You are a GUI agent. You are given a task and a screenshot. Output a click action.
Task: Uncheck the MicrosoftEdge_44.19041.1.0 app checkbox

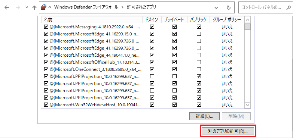[46, 55]
